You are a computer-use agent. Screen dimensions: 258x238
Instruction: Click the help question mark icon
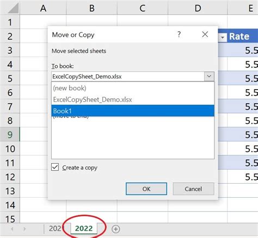pyautogui.click(x=179, y=34)
